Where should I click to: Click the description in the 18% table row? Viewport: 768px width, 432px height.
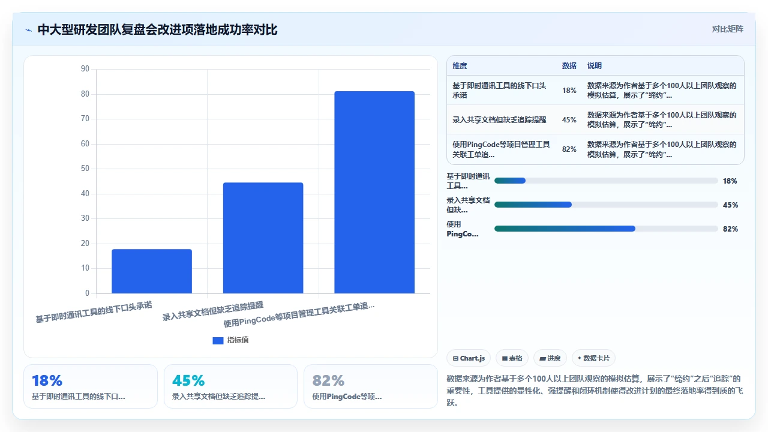click(x=662, y=91)
